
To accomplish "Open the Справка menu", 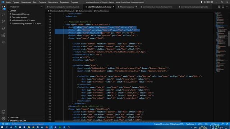I will 74,2.
